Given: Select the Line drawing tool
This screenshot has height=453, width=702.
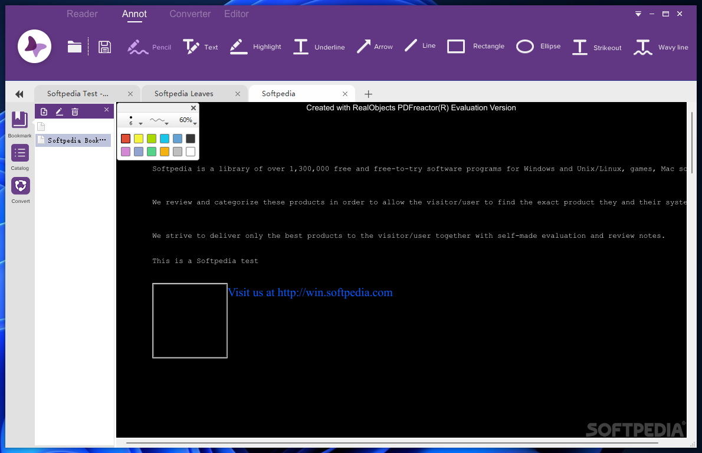Looking at the screenshot, I should point(420,45).
